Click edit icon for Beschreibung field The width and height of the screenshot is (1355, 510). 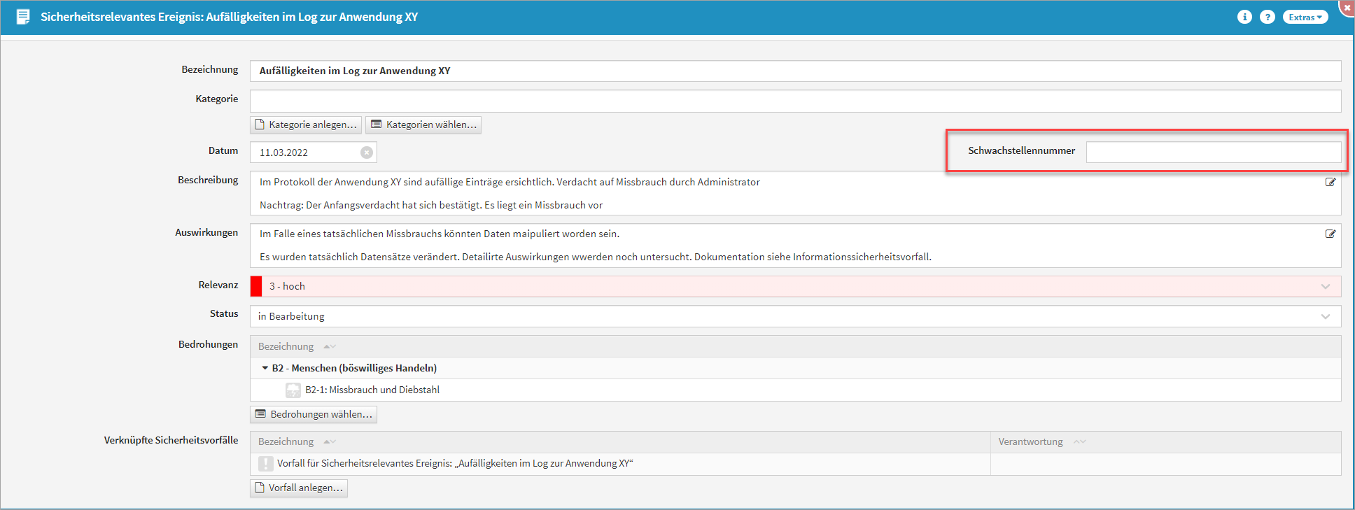click(1330, 182)
